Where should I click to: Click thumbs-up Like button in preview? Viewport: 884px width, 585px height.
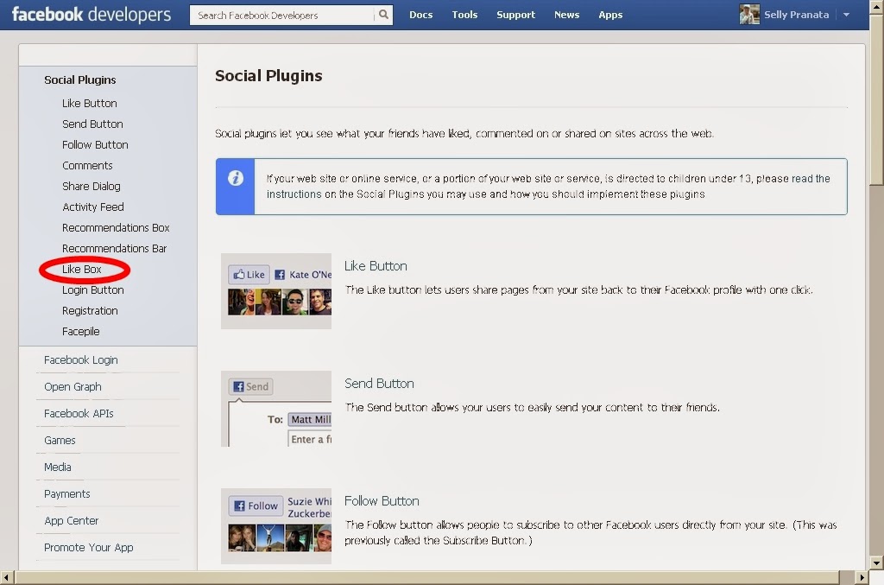pos(249,275)
